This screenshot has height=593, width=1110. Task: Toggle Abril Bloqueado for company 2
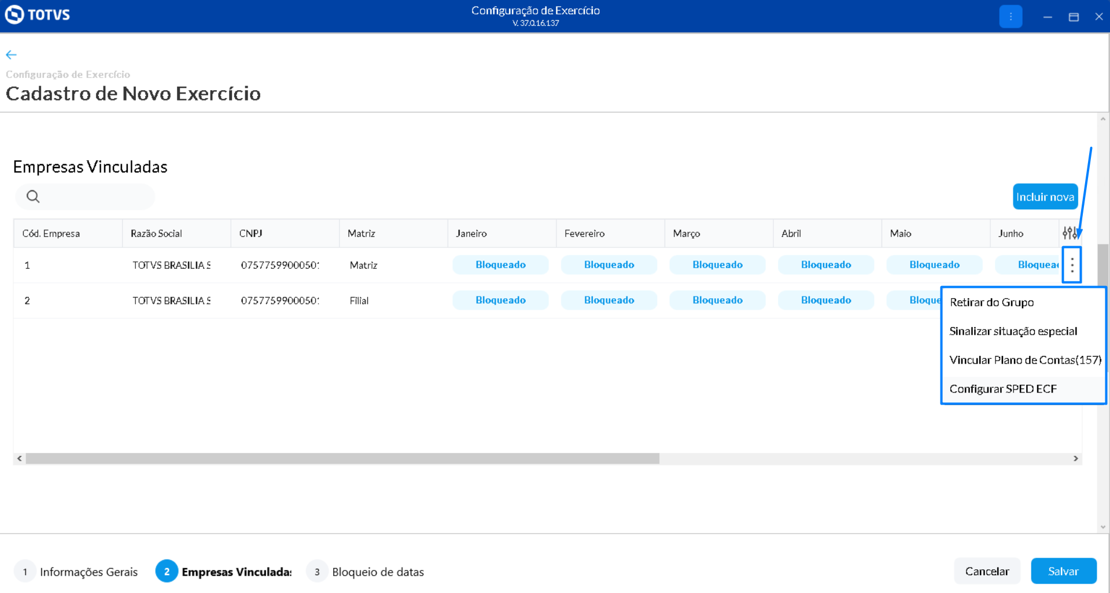pyautogui.click(x=826, y=300)
